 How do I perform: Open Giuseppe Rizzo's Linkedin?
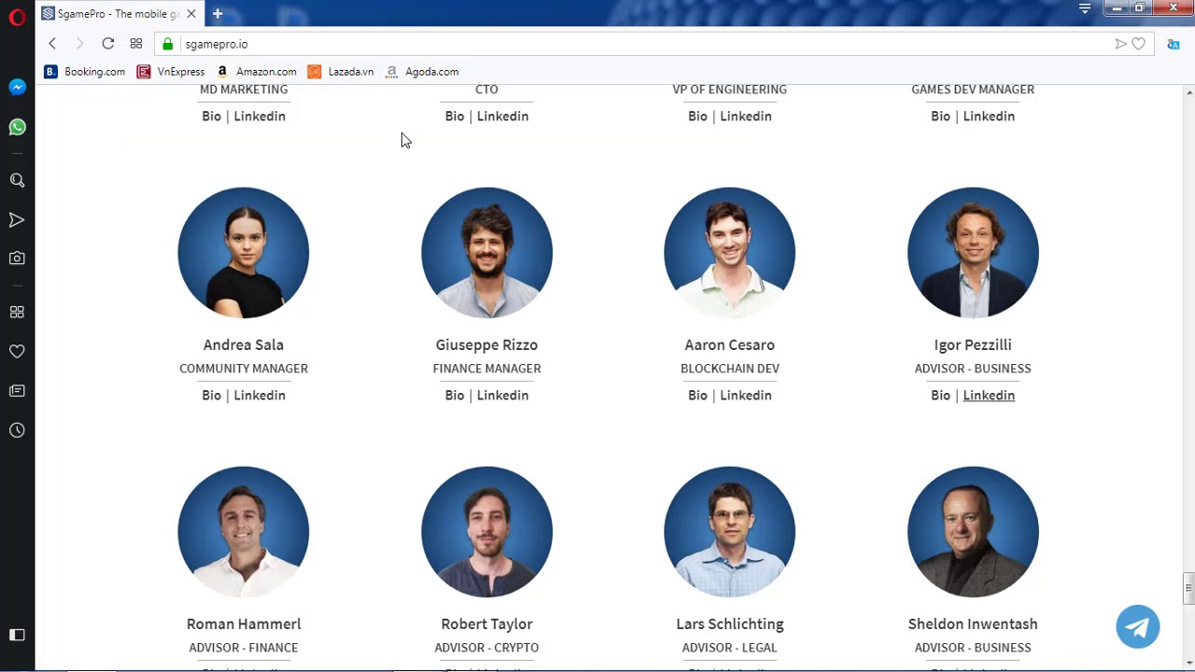pyautogui.click(x=502, y=396)
